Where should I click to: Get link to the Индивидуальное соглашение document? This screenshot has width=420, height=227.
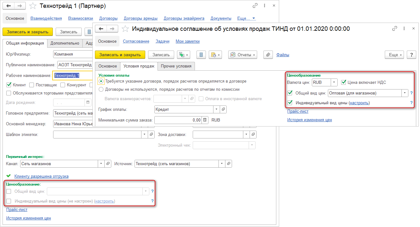click(x=395, y=28)
